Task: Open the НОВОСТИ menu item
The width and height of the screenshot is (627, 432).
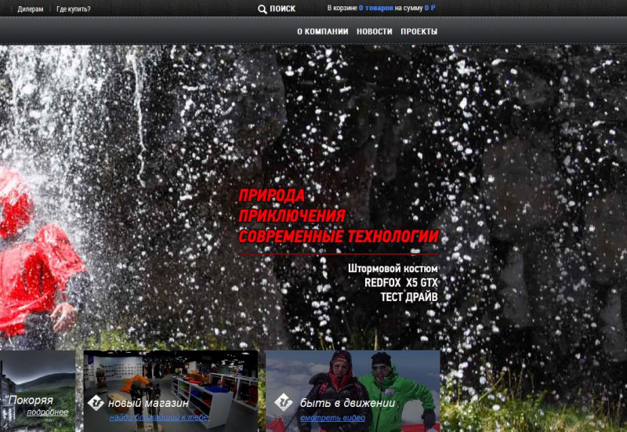Action: (375, 31)
